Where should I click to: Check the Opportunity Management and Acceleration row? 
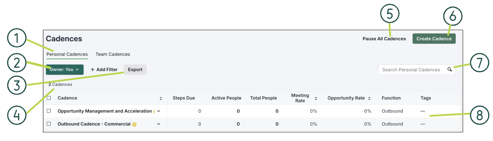click(x=49, y=111)
